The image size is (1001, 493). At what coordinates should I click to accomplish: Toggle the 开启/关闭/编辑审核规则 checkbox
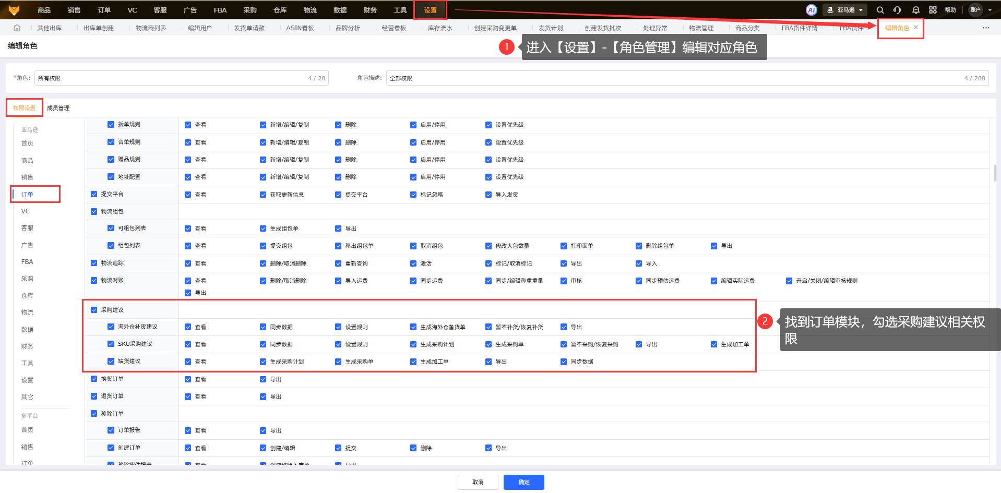pos(789,281)
